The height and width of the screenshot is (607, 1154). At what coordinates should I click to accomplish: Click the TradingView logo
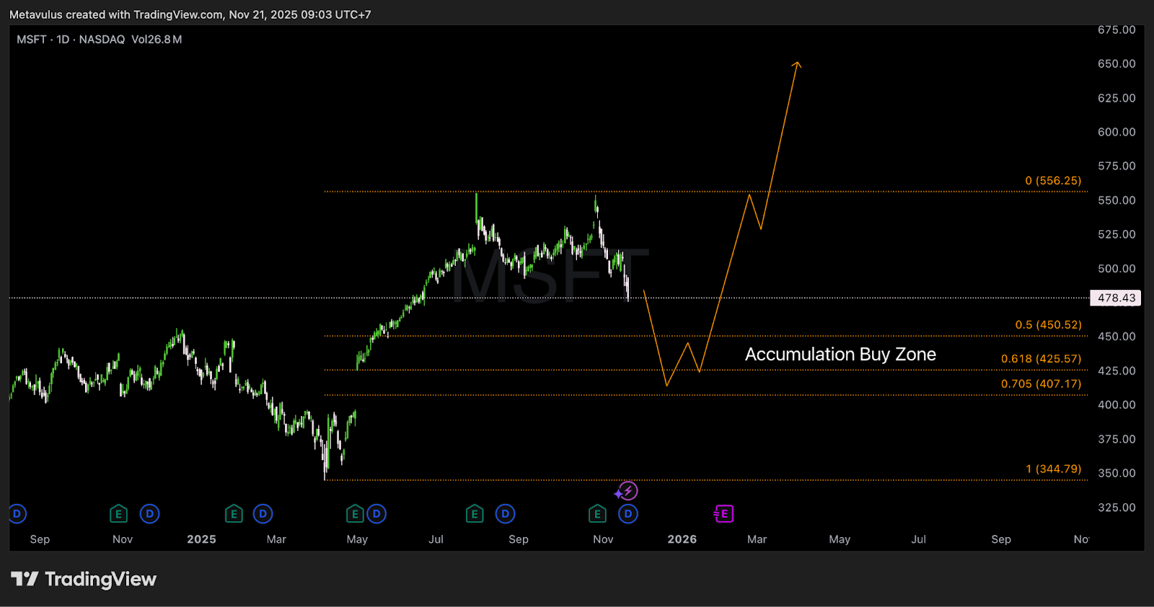(84, 580)
